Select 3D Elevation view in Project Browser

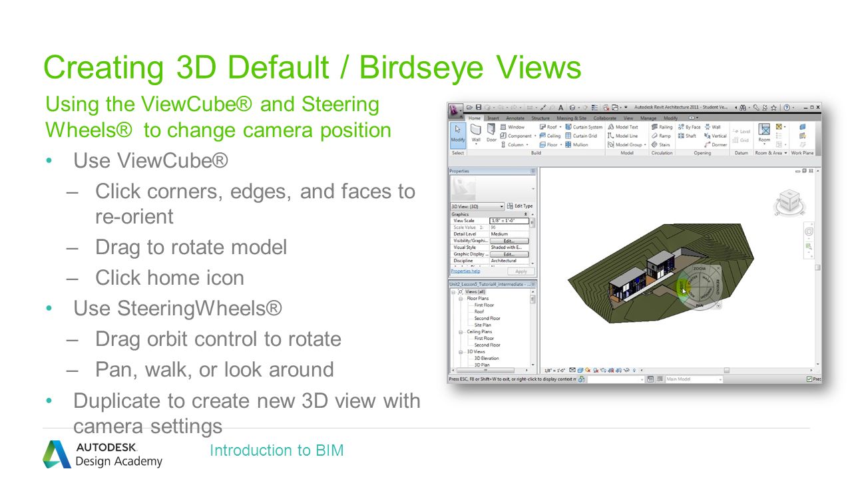(x=487, y=359)
